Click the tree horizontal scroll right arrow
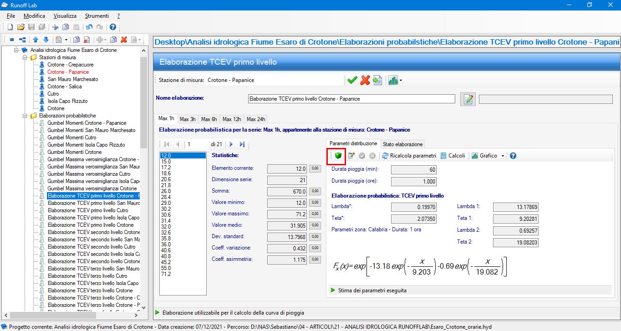This screenshot has height=331, width=621. coord(136,315)
